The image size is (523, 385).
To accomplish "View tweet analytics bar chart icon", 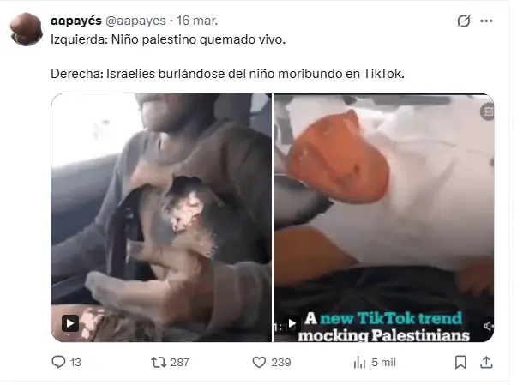I will [x=359, y=363].
